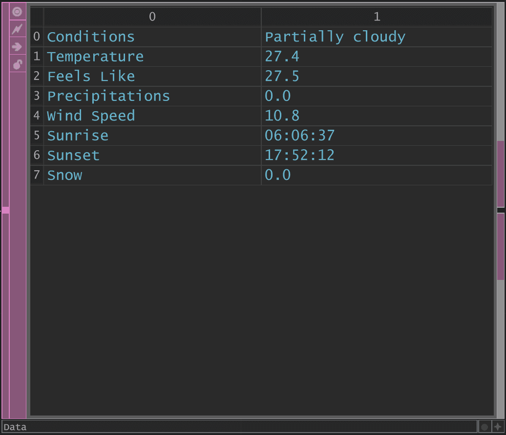Click the pink input connector on left edge
This screenshot has height=435, width=506.
[x=5, y=210]
